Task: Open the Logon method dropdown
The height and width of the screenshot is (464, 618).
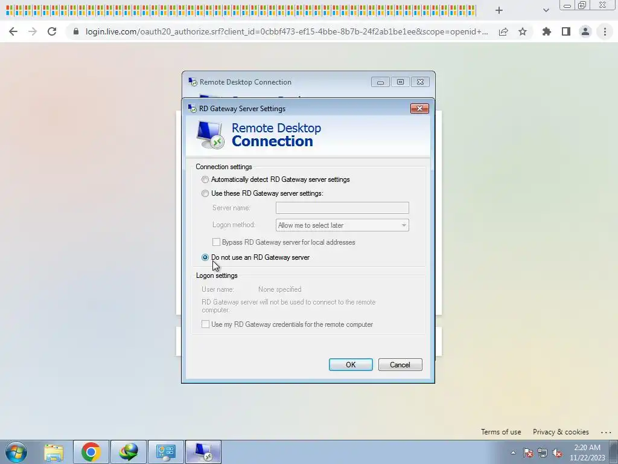Action: 342,225
